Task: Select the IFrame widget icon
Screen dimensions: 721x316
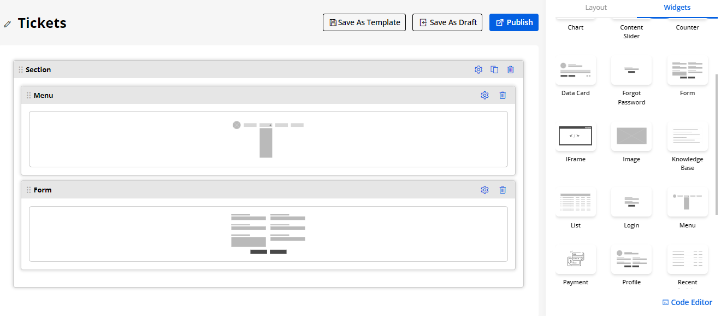Action: (x=576, y=136)
